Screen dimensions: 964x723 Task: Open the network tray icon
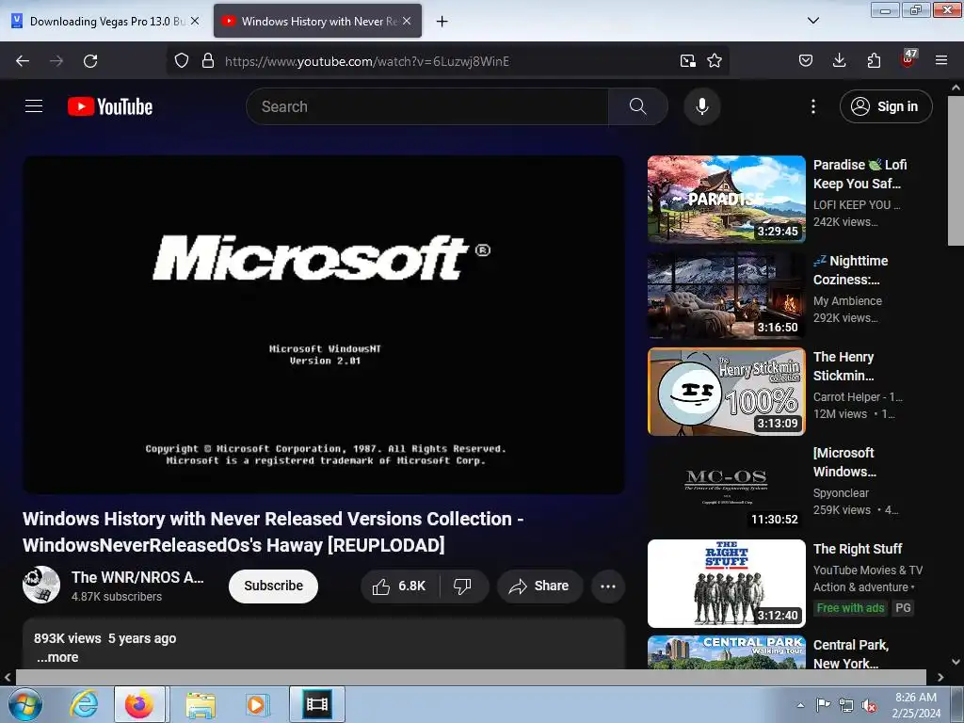tap(846, 705)
